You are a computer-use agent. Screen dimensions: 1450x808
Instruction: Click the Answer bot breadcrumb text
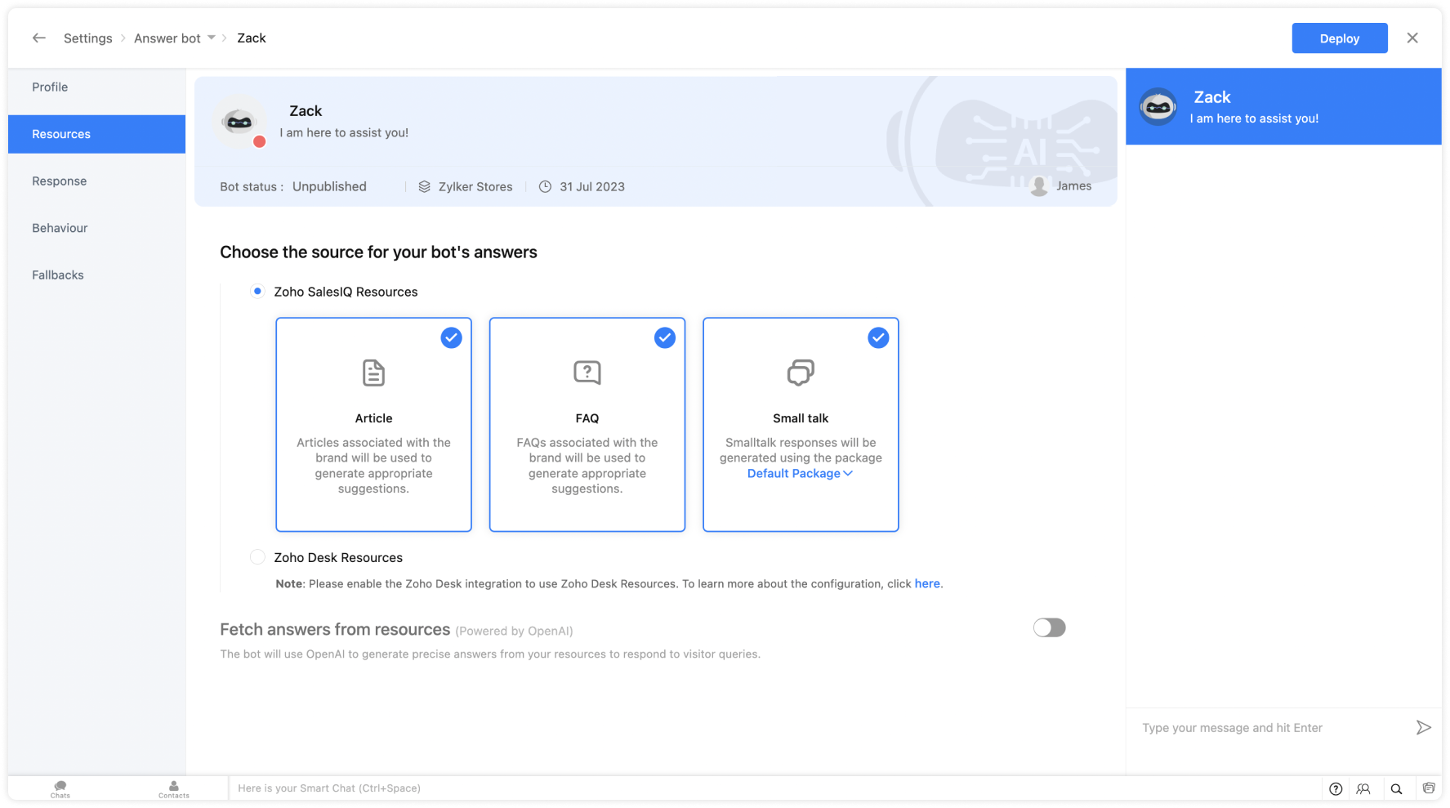[x=167, y=38]
